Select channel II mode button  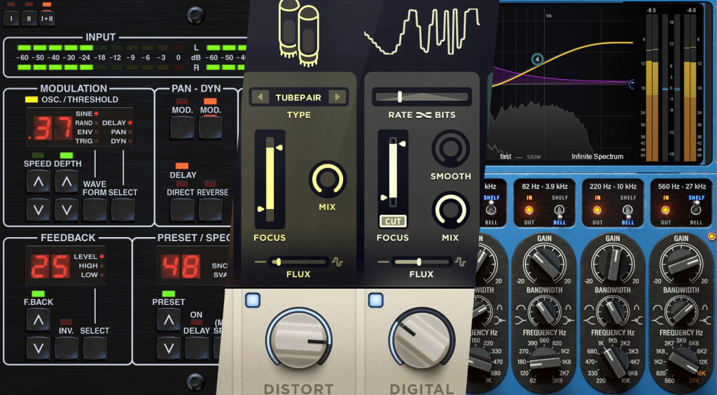[29, 16]
